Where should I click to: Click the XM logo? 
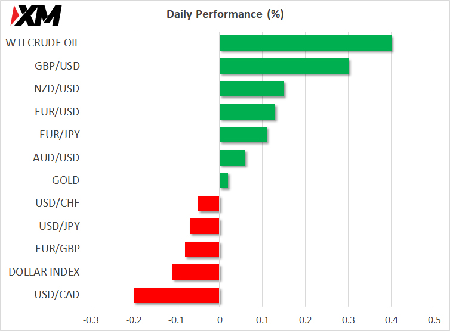click(36, 15)
